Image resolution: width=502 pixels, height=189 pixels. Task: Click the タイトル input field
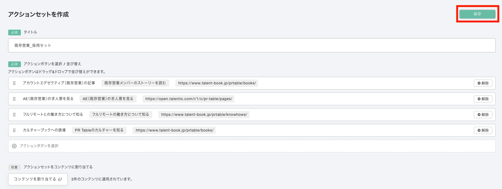(252, 45)
